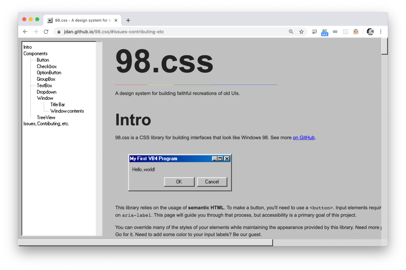This screenshot has width=406, height=270.
Task: Bookmark this page with the star icon
Action: [301, 32]
